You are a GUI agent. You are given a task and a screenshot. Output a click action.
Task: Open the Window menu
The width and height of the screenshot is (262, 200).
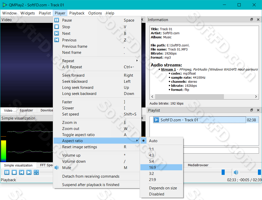[x=9, y=13]
